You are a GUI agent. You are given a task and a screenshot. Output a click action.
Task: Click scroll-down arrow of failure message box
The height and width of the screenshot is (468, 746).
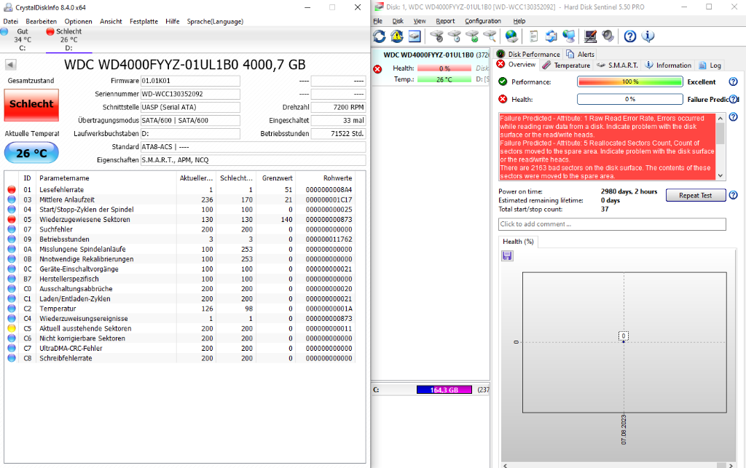coord(721,175)
